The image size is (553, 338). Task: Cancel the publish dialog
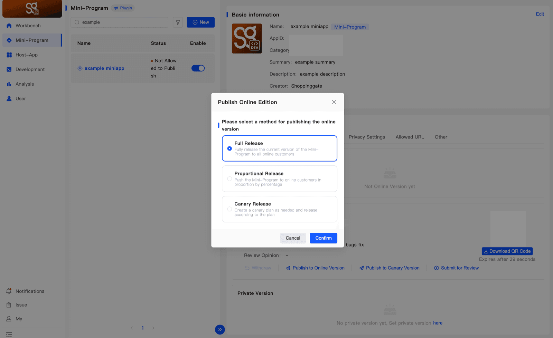click(x=293, y=238)
